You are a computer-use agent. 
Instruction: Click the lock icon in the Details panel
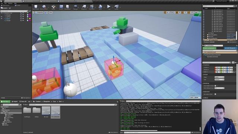click(x=237, y=45)
